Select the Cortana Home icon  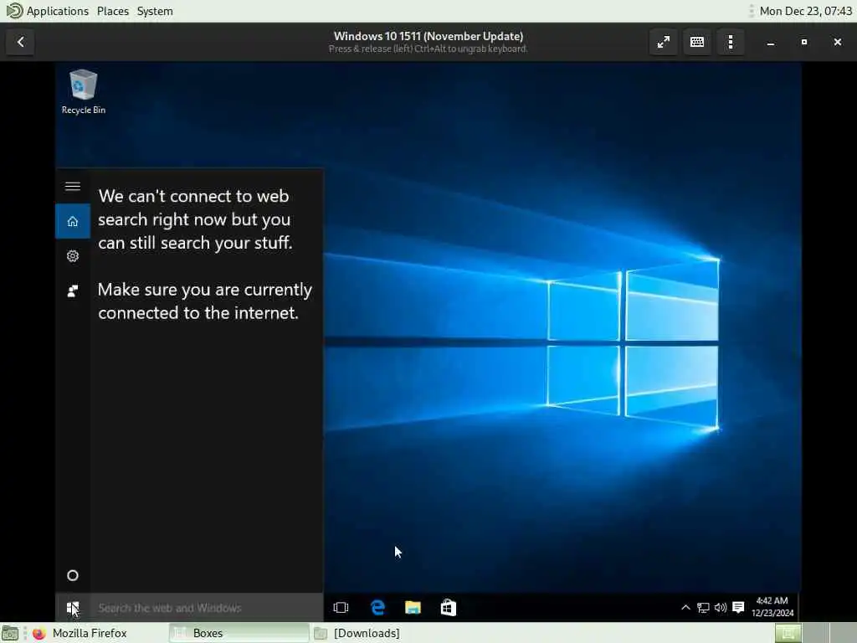click(x=73, y=221)
